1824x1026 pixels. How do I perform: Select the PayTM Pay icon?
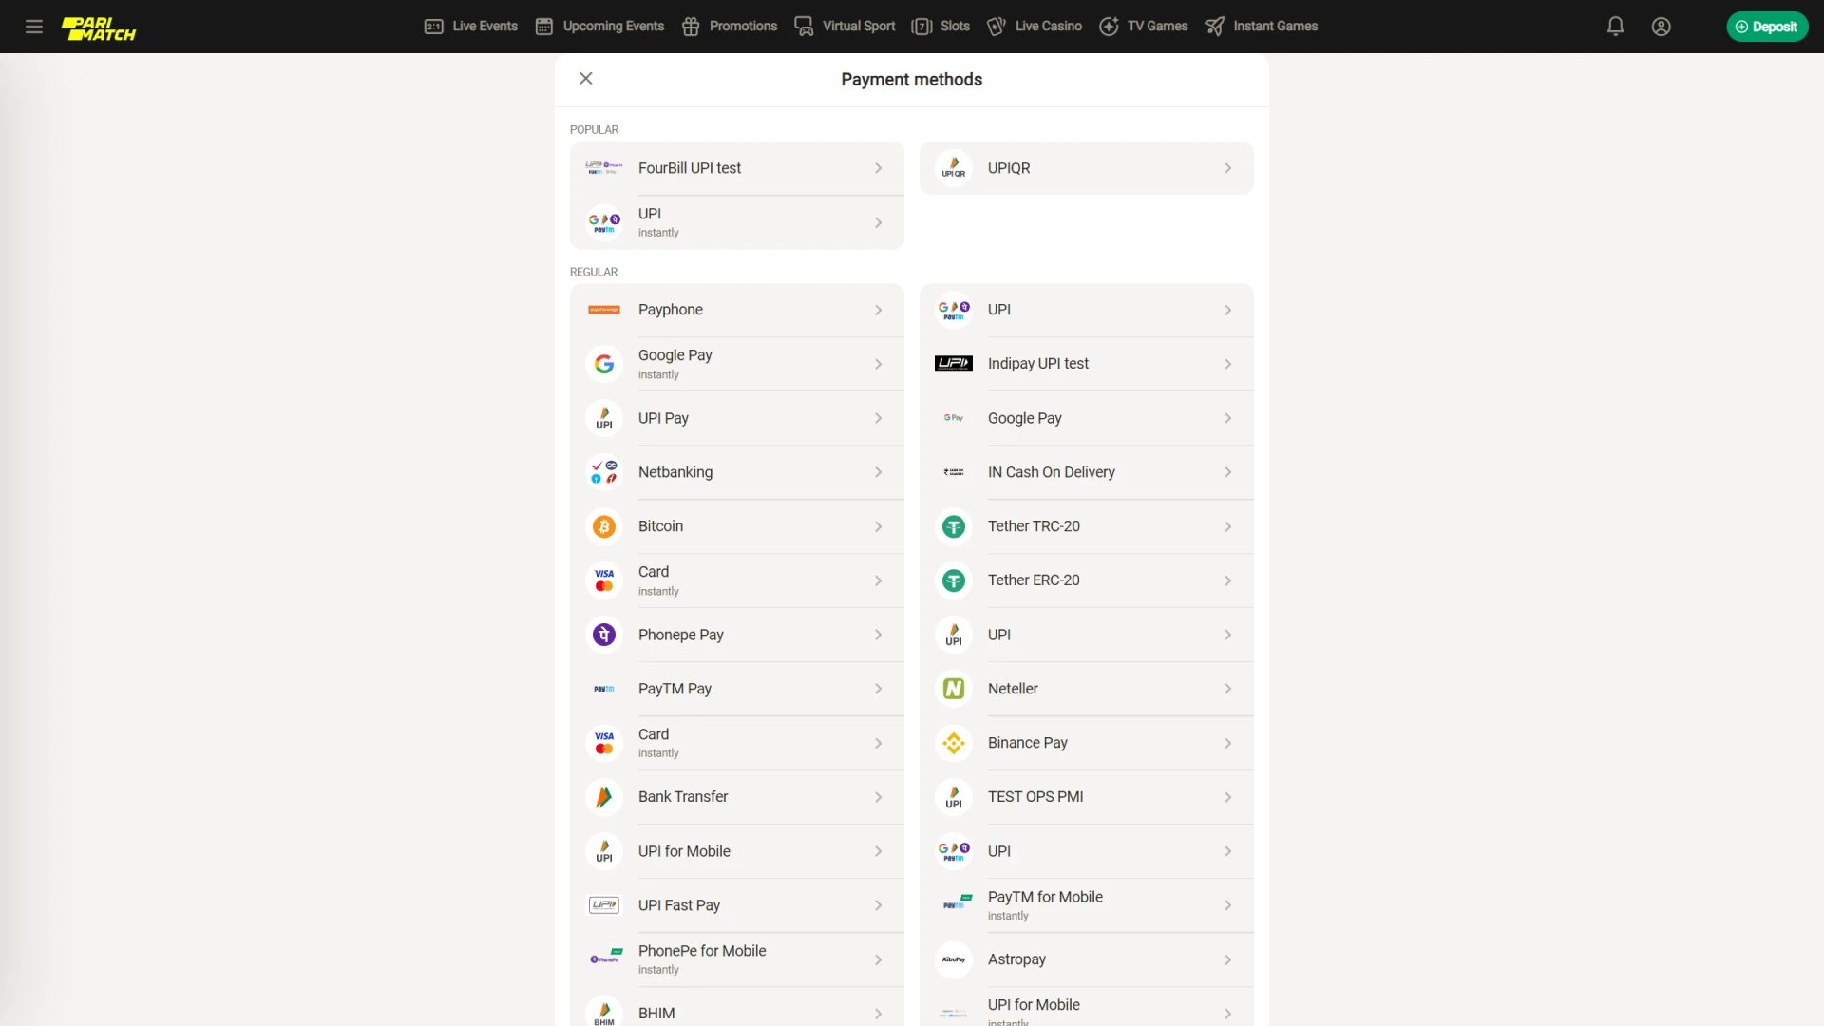(x=604, y=688)
